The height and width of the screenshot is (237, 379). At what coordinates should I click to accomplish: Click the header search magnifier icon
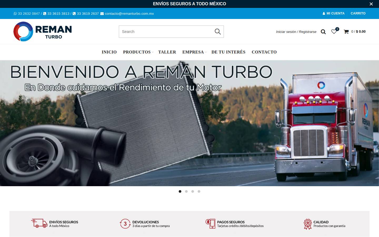(x=323, y=32)
